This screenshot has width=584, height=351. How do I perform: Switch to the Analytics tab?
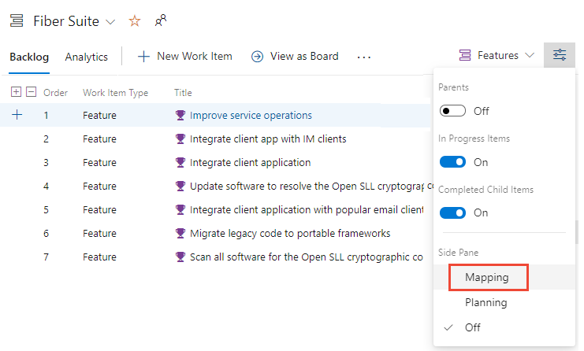pos(87,57)
